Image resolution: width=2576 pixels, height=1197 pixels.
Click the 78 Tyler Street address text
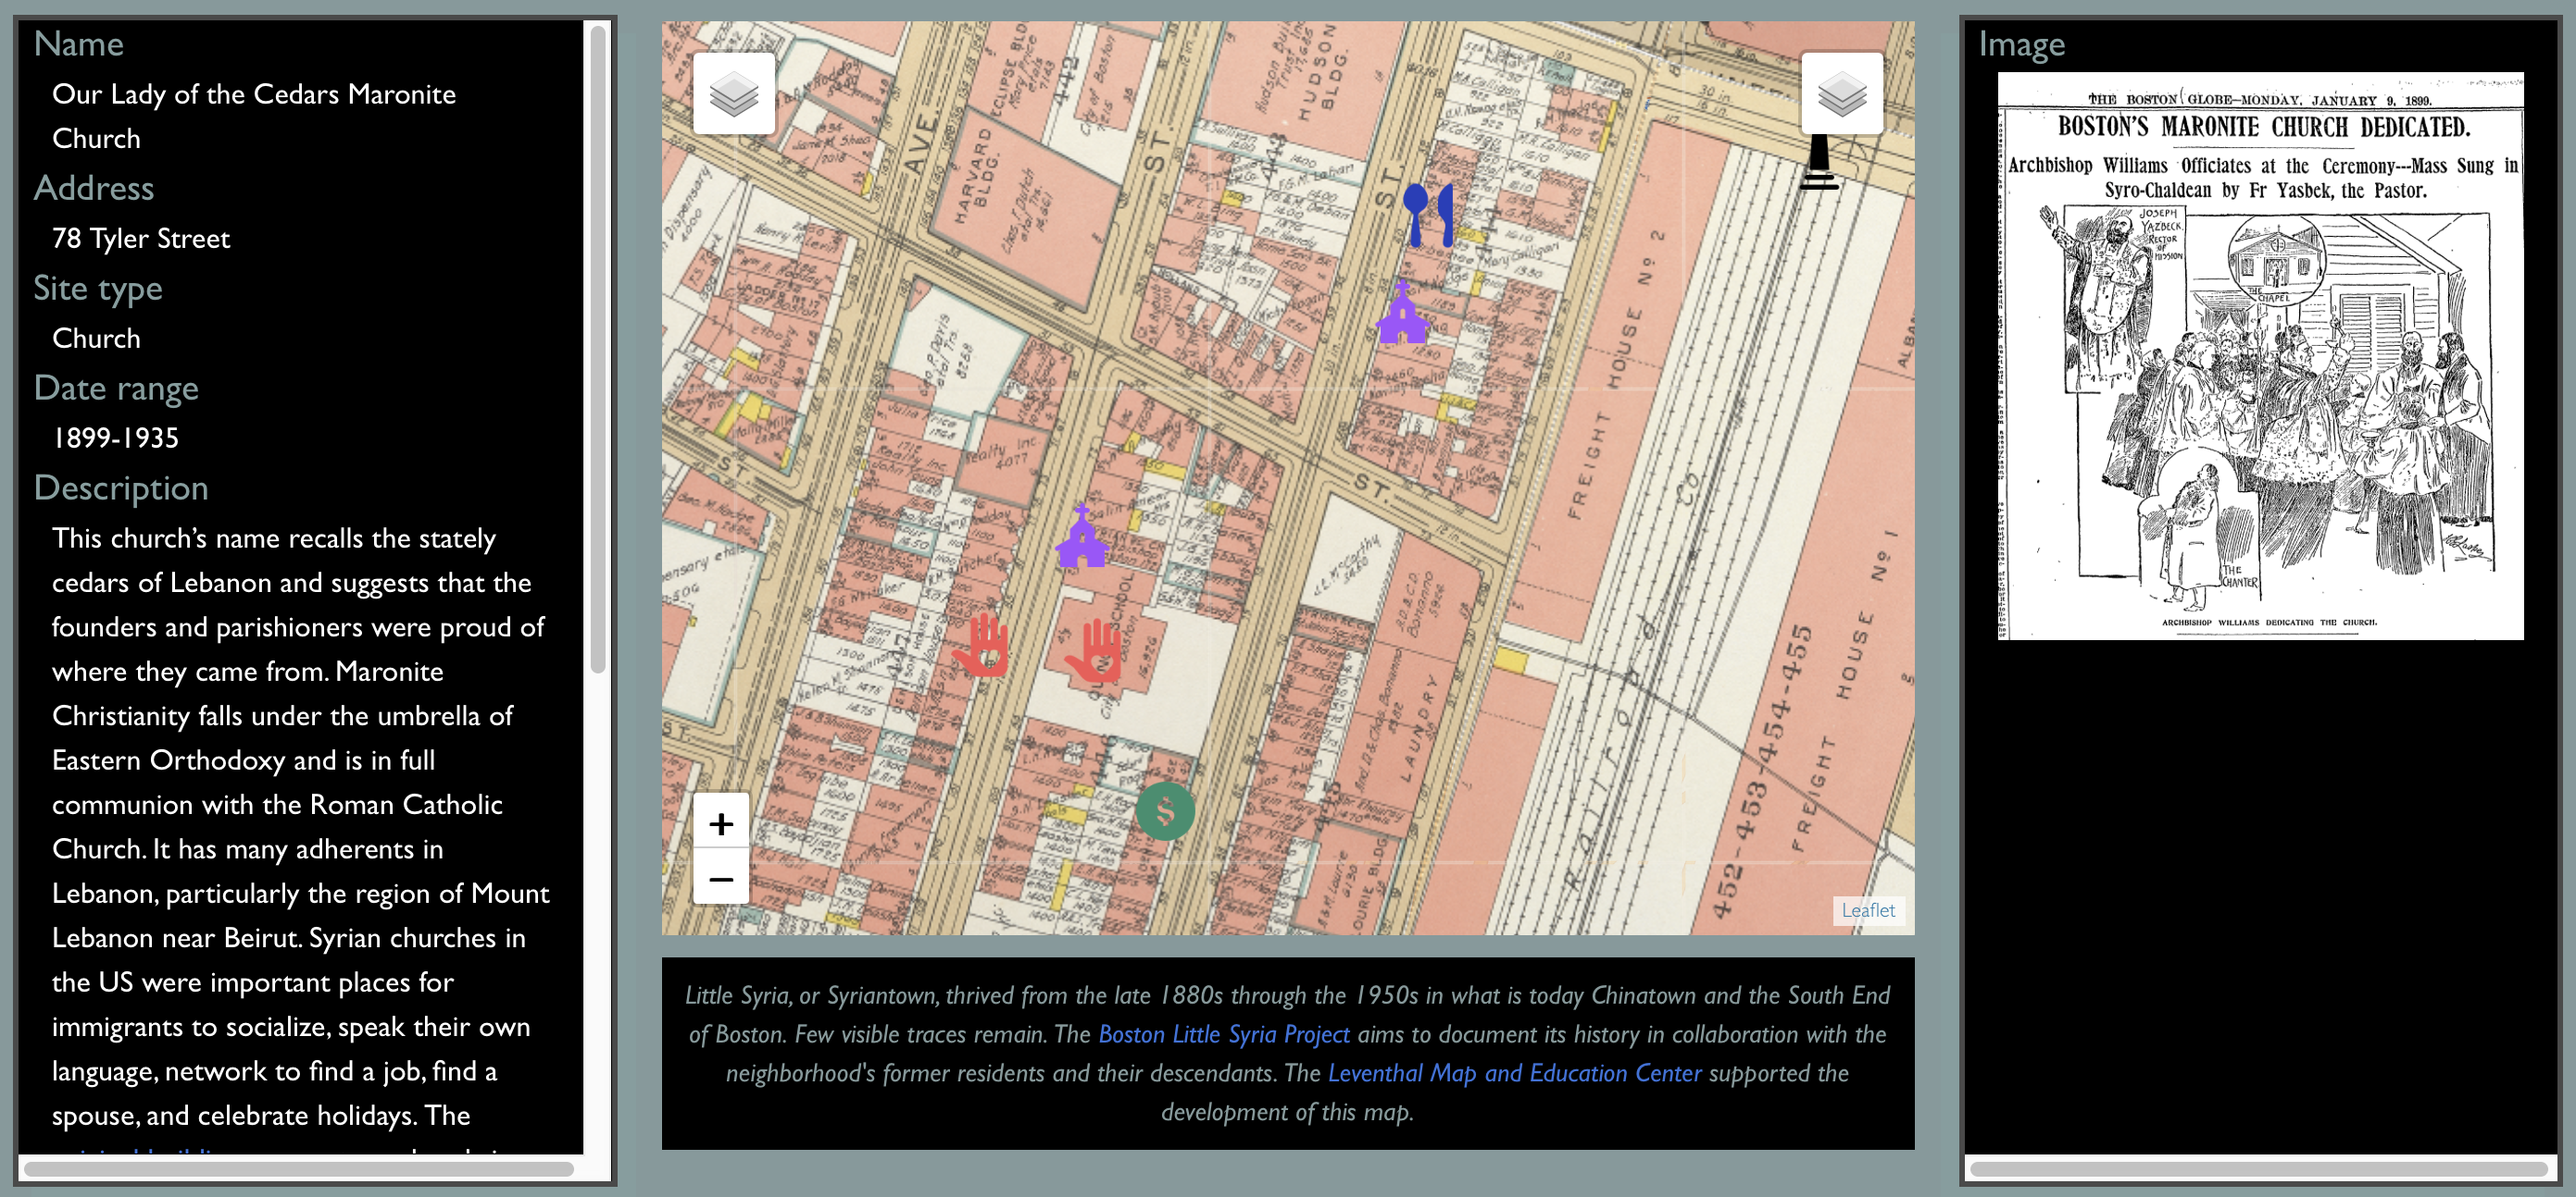pyautogui.click(x=141, y=238)
